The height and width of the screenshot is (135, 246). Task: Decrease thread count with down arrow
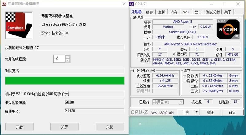pyautogui.click(x=68, y=61)
